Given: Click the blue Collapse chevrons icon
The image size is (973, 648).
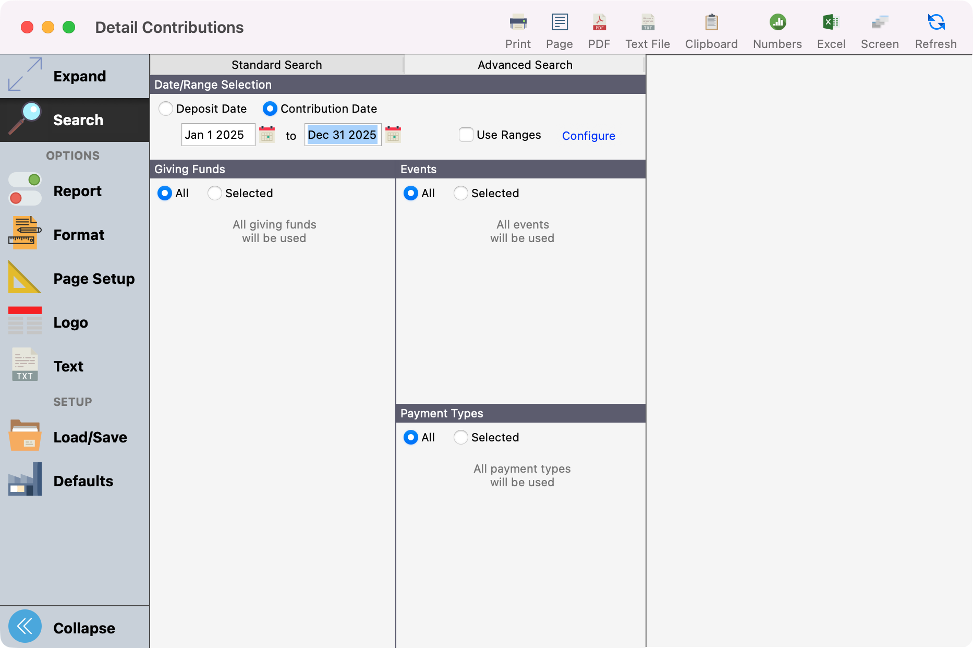Looking at the screenshot, I should pyautogui.click(x=25, y=626).
